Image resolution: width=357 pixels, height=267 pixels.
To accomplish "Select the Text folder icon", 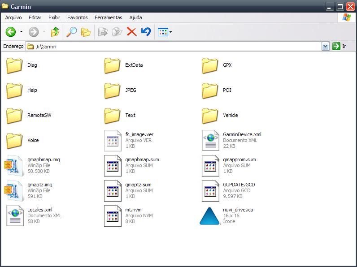I will coord(112,116).
